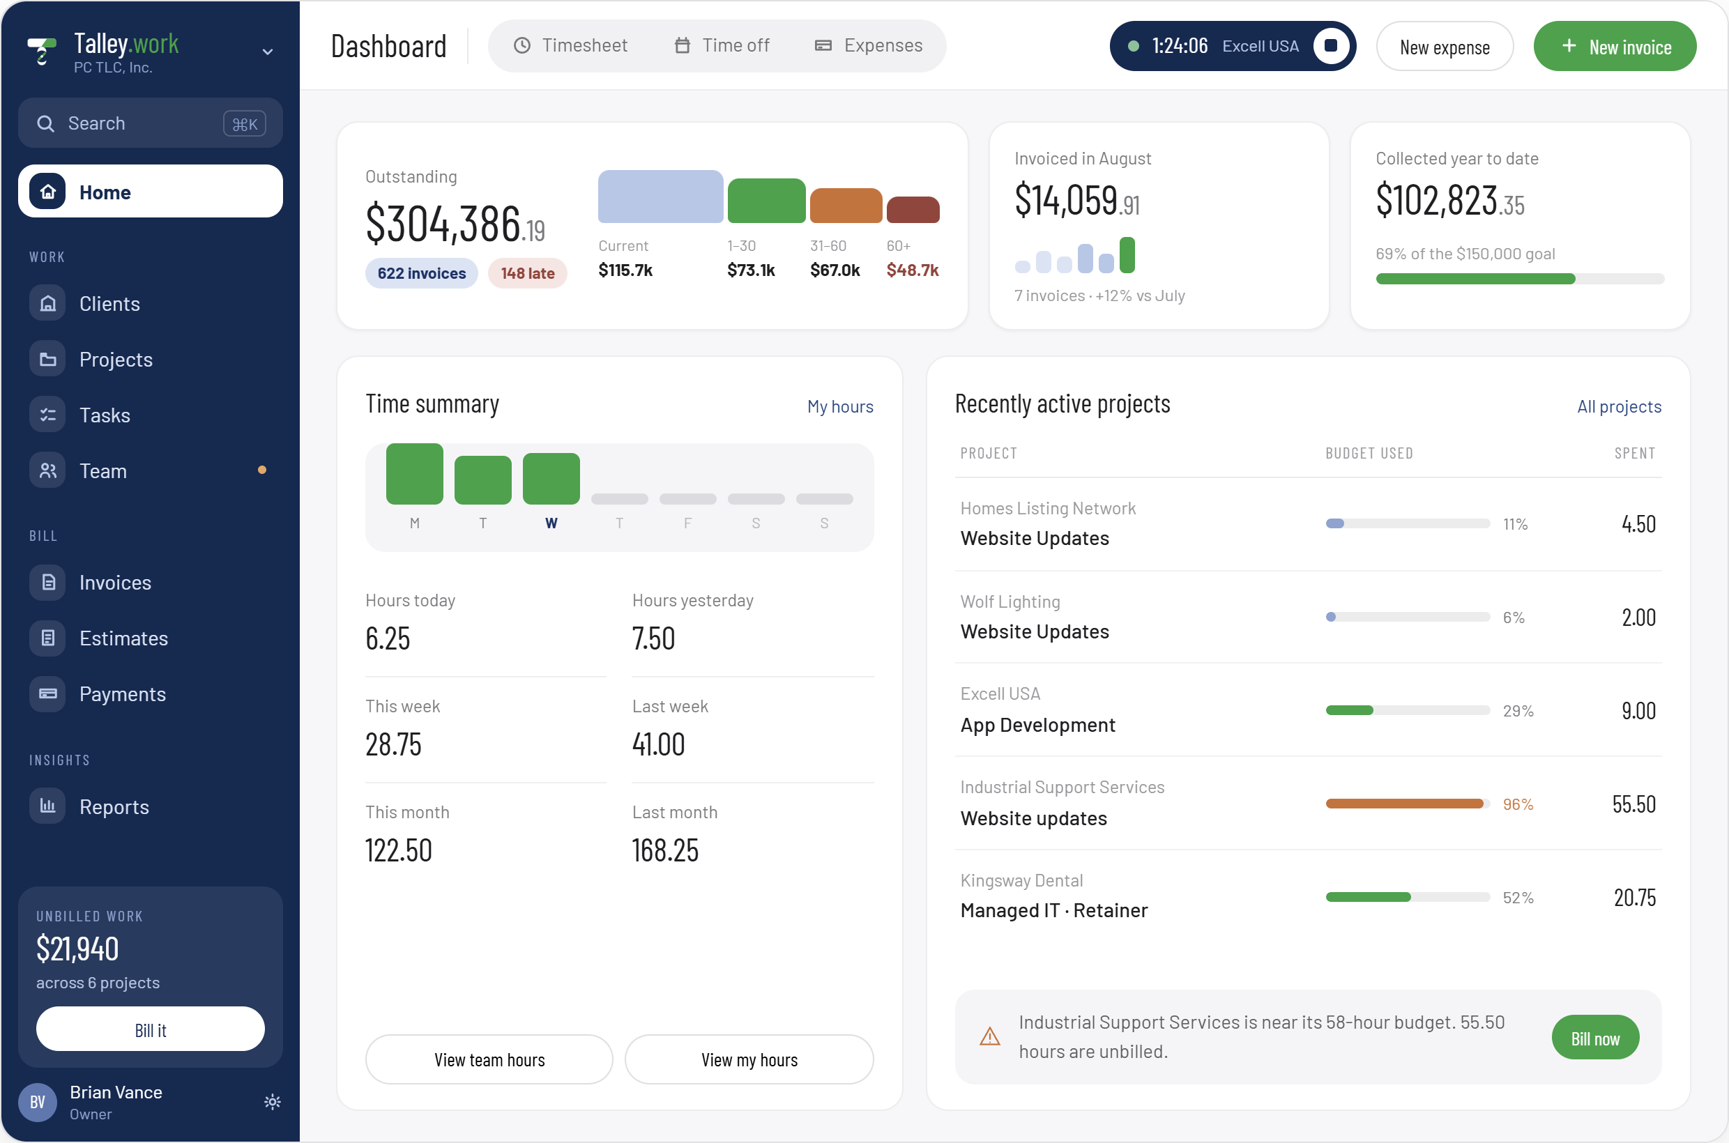This screenshot has width=1729, height=1143.
Task: Select the orange 31-60 aging segment
Action: point(846,206)
